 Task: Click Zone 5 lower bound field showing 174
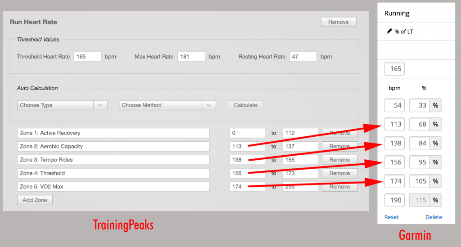tap(247, 187)
